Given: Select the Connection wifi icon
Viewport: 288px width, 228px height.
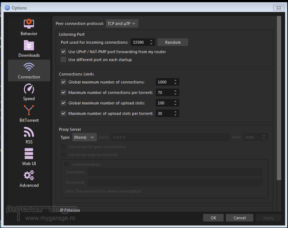Looking at the screenshot, I should 29,67.
